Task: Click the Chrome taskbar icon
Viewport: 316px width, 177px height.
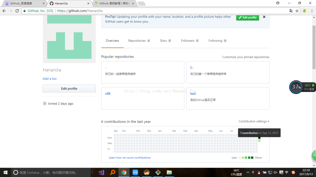Action: coord(124,172)
